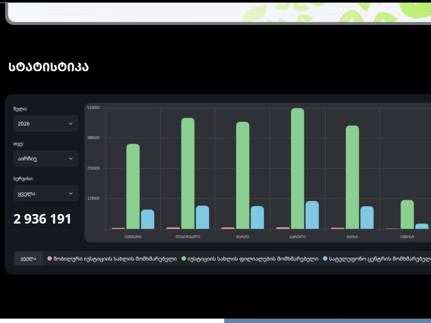Click the ყველა legend button

[28, 258]
